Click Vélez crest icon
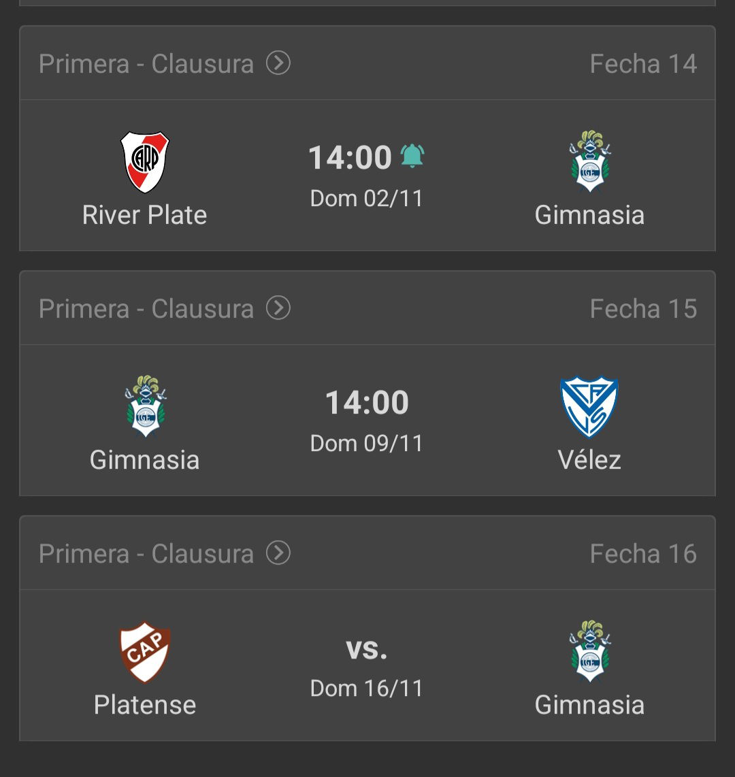The image size is (735, 777). point(589,407)
